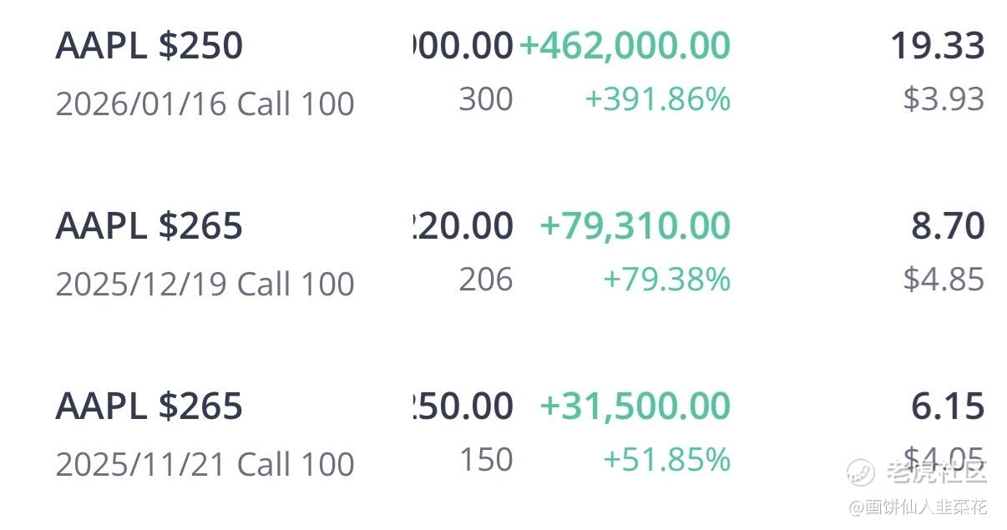The height and width of the screenshot is (530, 1007).
Task: Open the AAPL $265 position expiring 2025/11/21
Action: pos(149,406)
